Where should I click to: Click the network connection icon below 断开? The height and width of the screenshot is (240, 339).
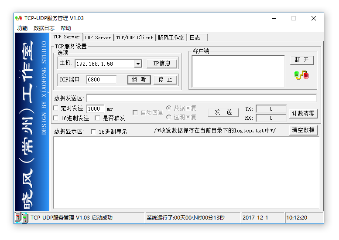tap(301, 75)
